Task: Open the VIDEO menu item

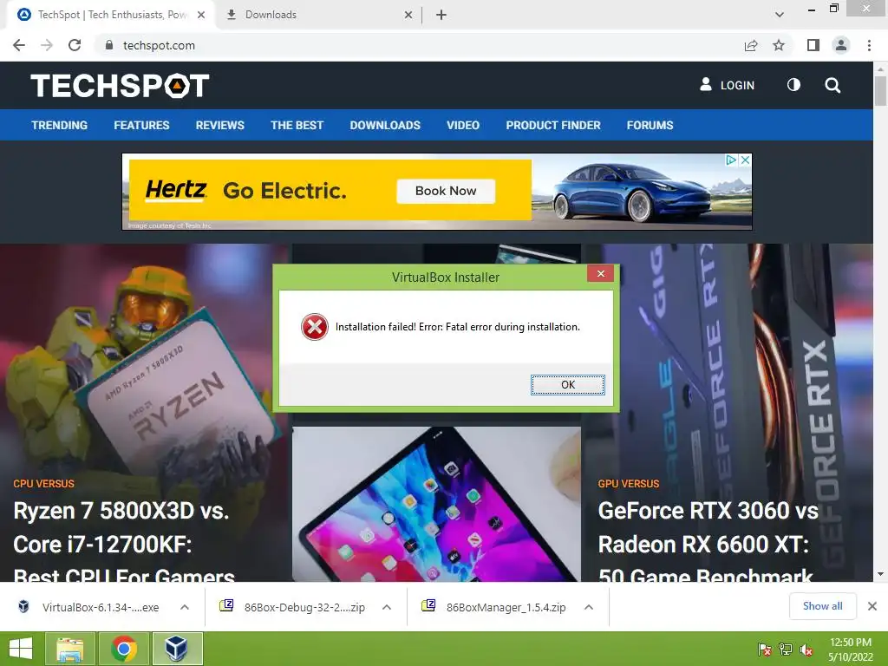Action: tap(463, 125)
